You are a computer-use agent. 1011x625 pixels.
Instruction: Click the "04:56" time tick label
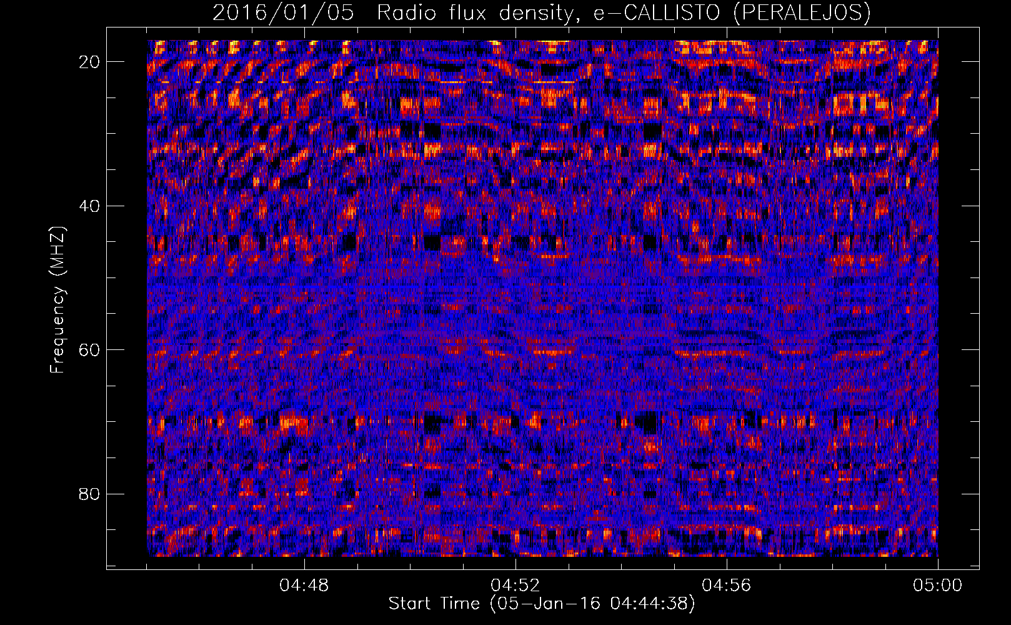727,586
